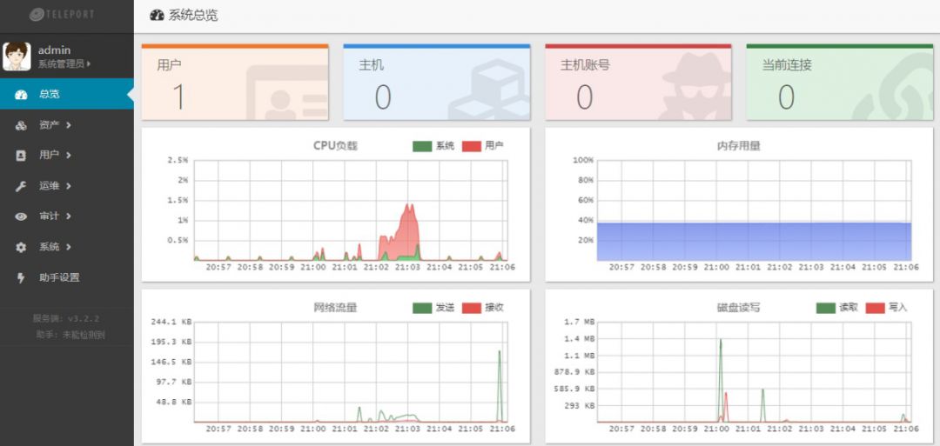Click the CPU负载 chart title

click(x=335, y=145)
